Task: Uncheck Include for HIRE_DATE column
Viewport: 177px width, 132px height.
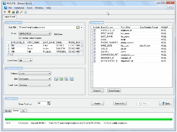Action: pyautogui.click(x=94, y=46)
